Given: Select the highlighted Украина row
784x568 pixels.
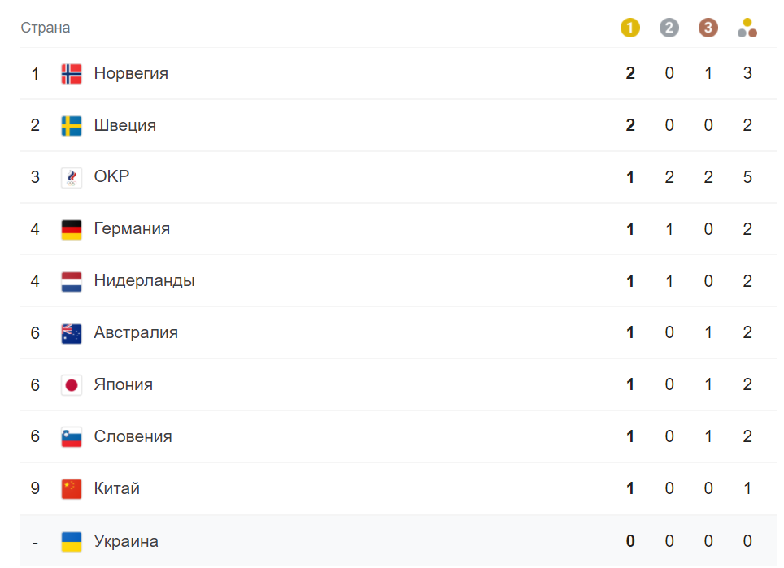Looking at the screenshot, I should click(366, 541).
